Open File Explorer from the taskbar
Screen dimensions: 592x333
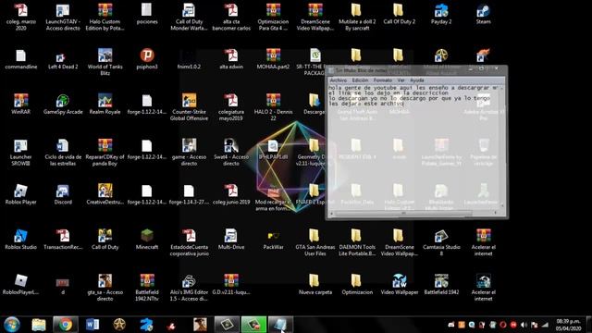click(x=39, y=325)
